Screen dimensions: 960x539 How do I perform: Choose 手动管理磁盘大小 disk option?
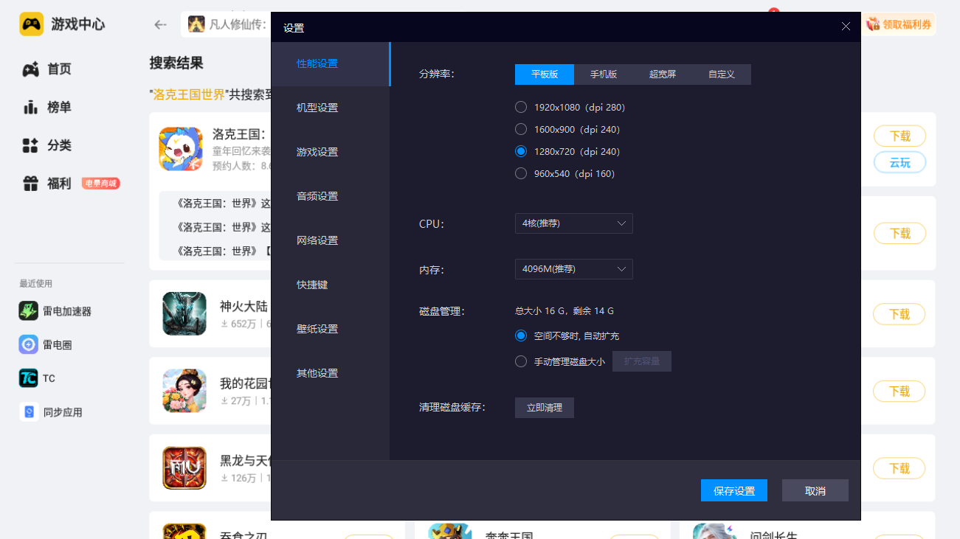(x=521, y=362)
